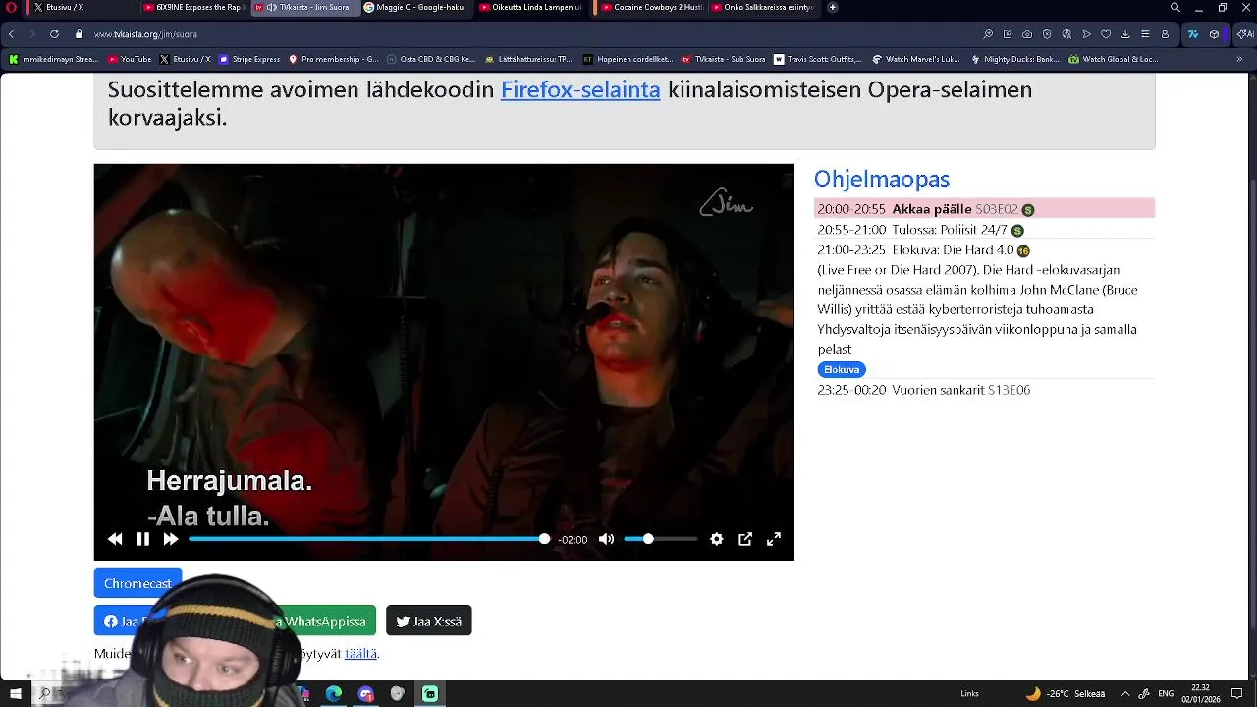This screenshot has height=707, width=1257.
Task: Switch to the Maggie Q Google-haku tab
Action: tap(417, 7)
